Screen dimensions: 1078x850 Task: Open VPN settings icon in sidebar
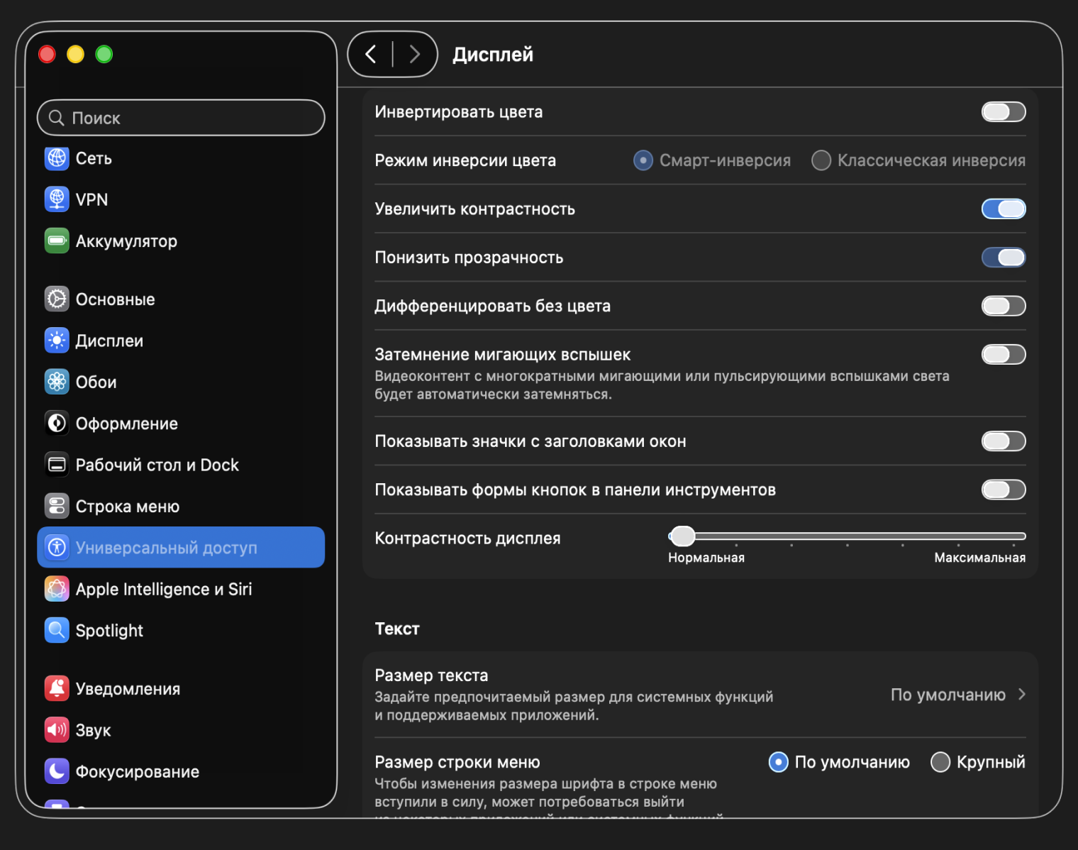(x=57, y=199)
